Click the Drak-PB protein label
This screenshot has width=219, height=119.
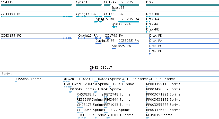(x=155, y=36)
